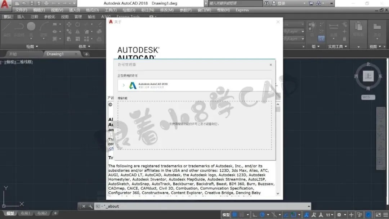The height and width of the screenshot is (219, 389).
Task: Toggle isometric drafting in status bar
Action: (274, 215)
